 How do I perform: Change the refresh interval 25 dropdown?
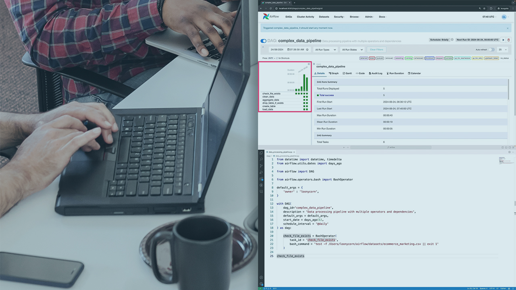click(502, 49)
